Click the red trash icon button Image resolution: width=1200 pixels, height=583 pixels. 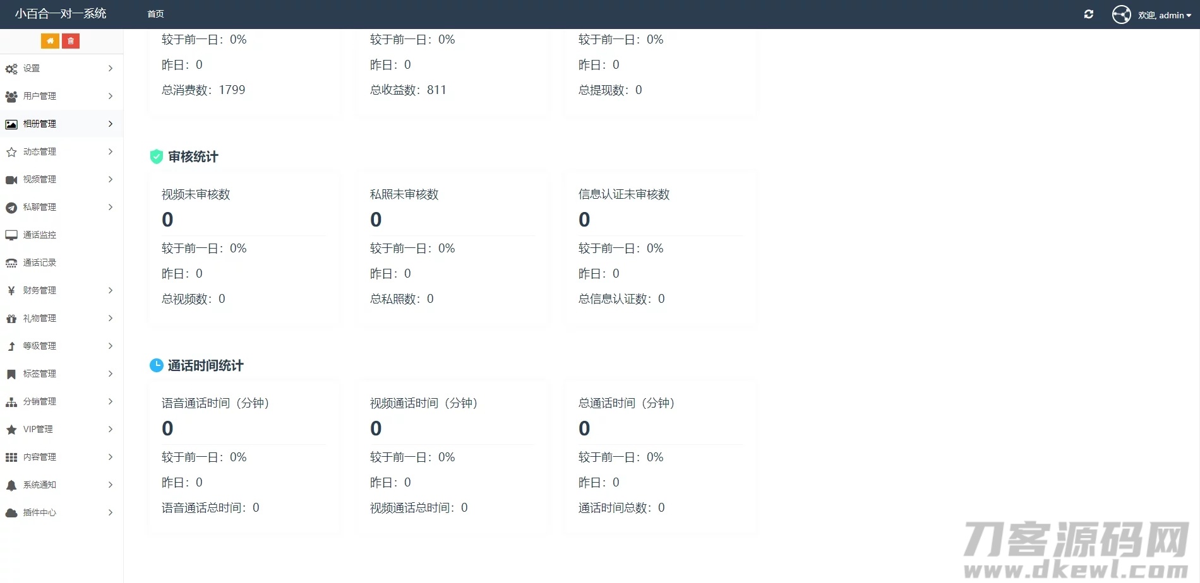click(x=71, y=41)
